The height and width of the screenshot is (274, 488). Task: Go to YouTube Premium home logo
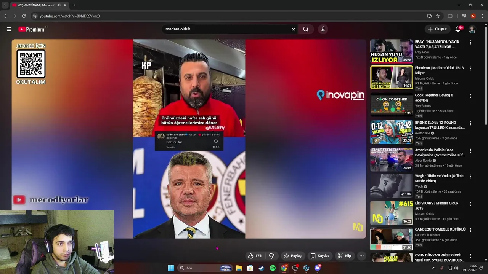(31, 29)
